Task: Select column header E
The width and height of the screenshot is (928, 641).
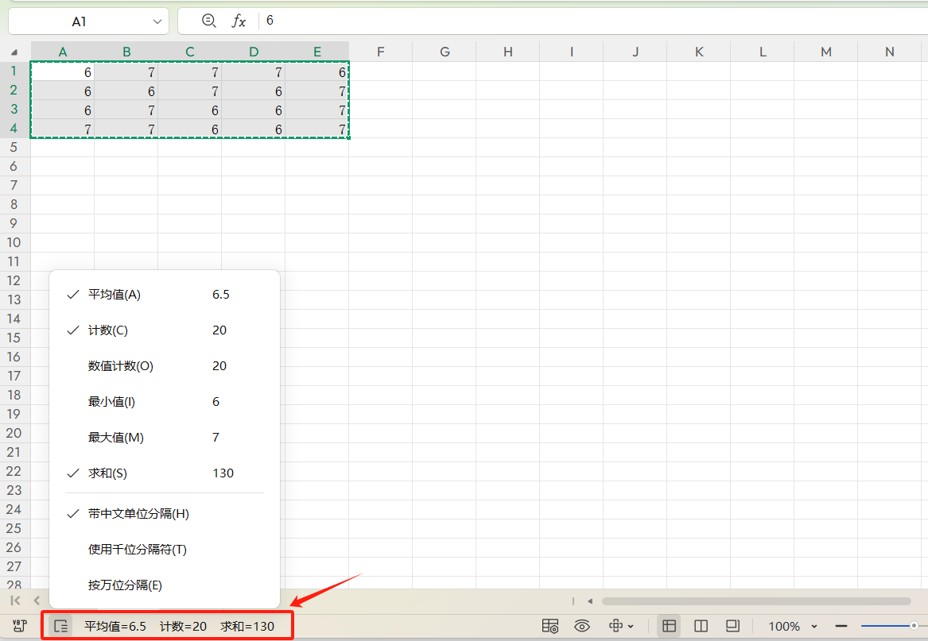Action: point(316,52)
